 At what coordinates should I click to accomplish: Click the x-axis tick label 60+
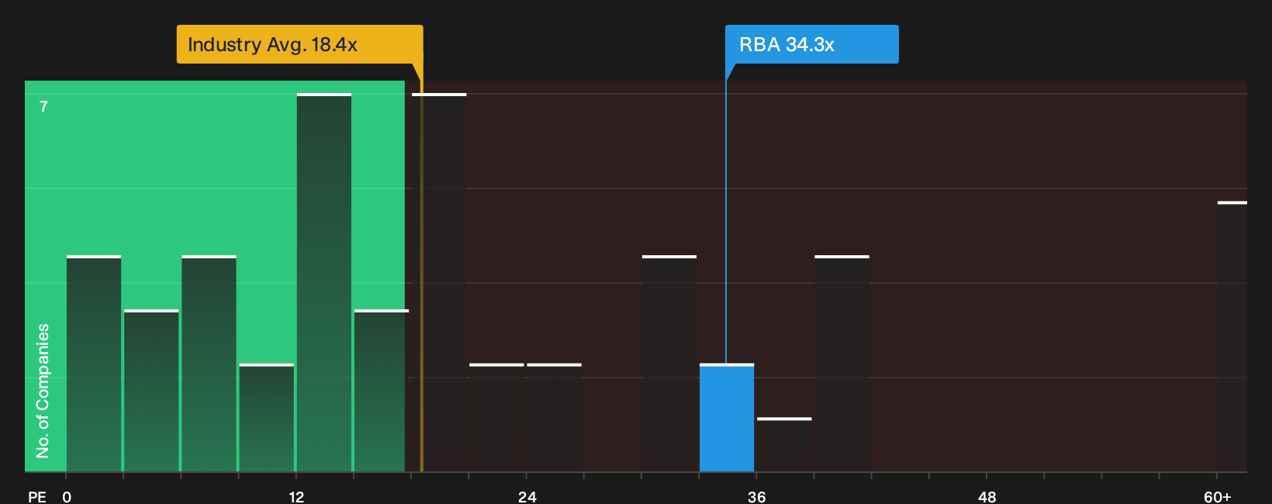(x=1218, y=497)
